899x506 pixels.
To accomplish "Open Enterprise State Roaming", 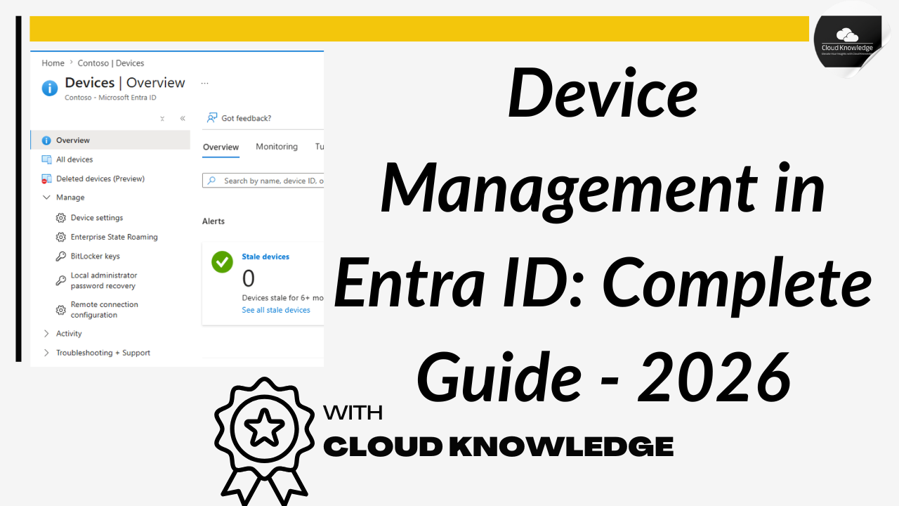I will [114, 237].
